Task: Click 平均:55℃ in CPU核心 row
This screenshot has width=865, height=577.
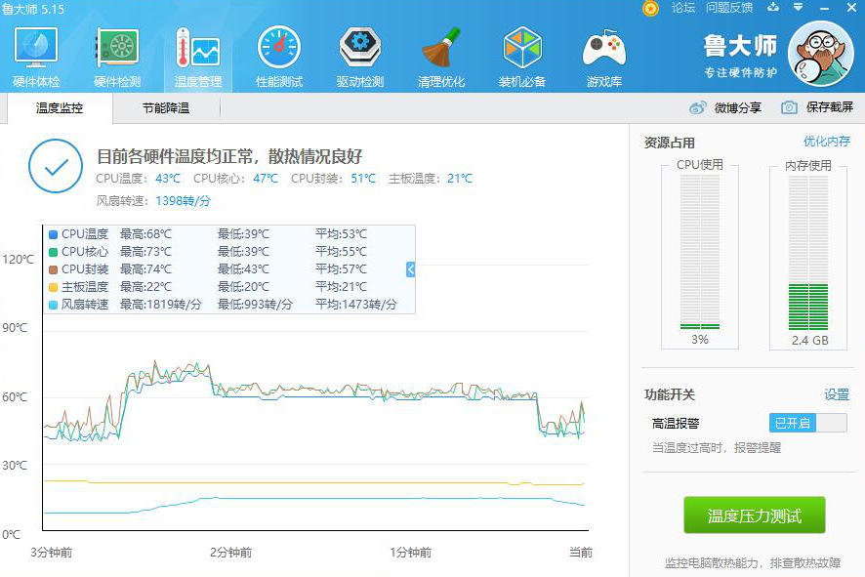Action: click(341, 252)
